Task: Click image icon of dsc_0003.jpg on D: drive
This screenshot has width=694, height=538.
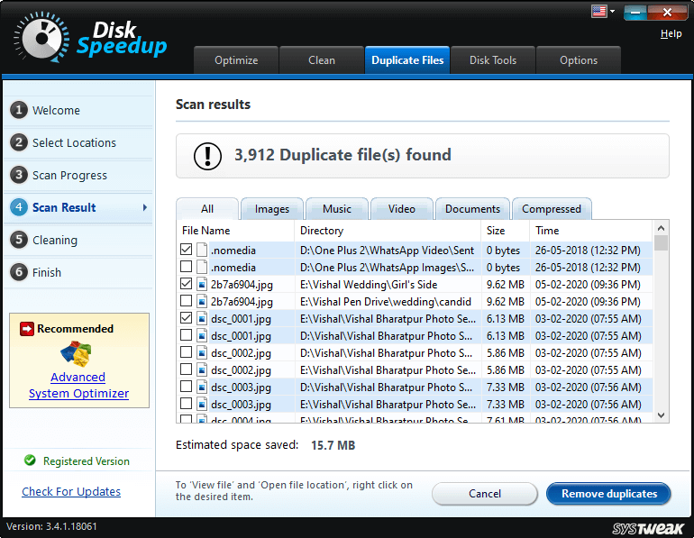Action: [x=202, y=388]
